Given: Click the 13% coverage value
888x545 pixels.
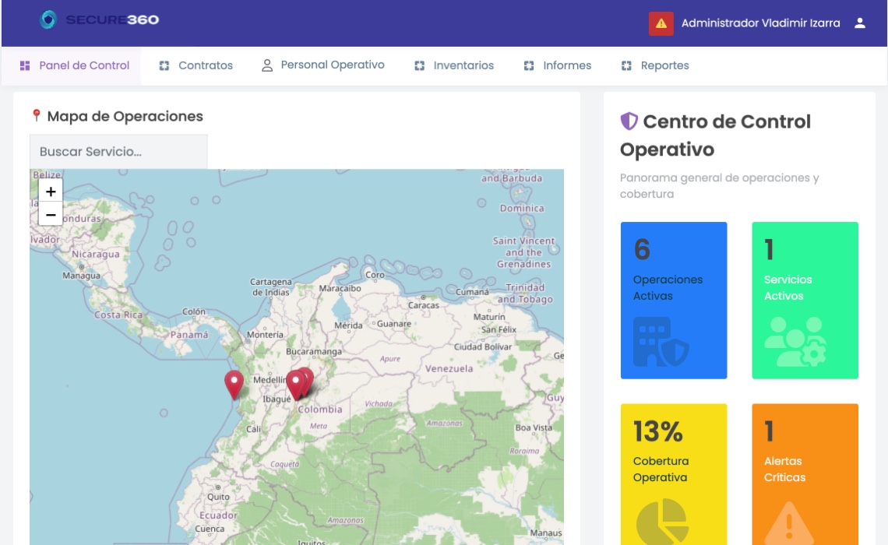Looking at the screenshot, I should (658, 432).
